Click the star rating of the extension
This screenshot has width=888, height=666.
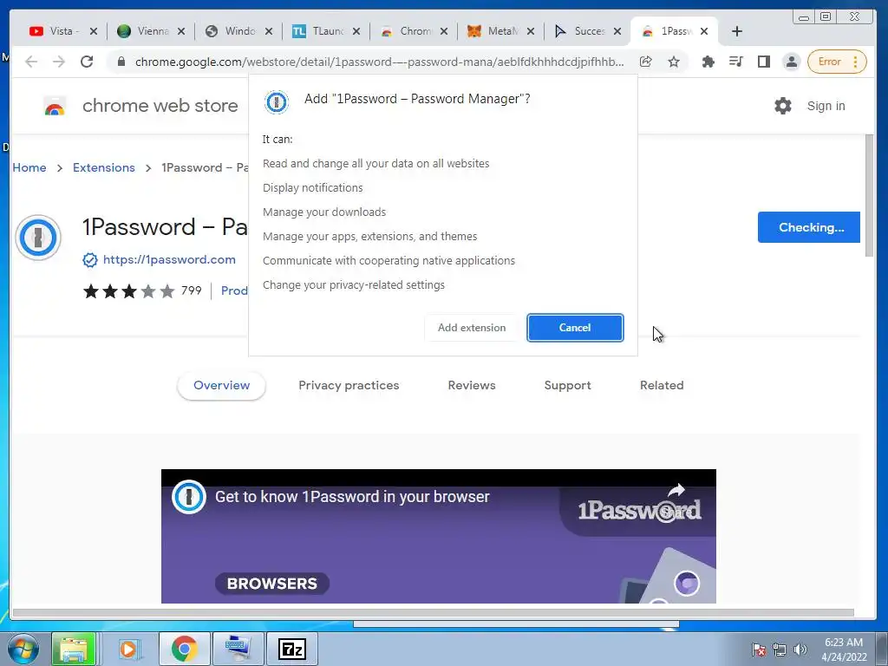128,291
